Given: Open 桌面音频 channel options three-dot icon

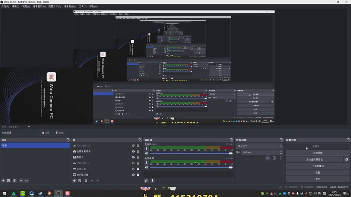Looking at the screenshot, I should pos(147,162).
